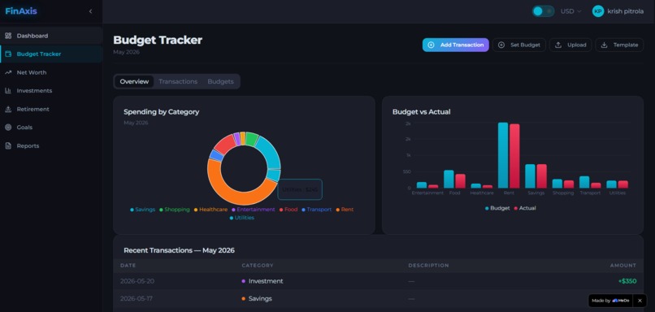The height and width of the screenshot is (312, 655).
Task: Click the Dashboard grid icon in sidebar
Action: point(8,36)
